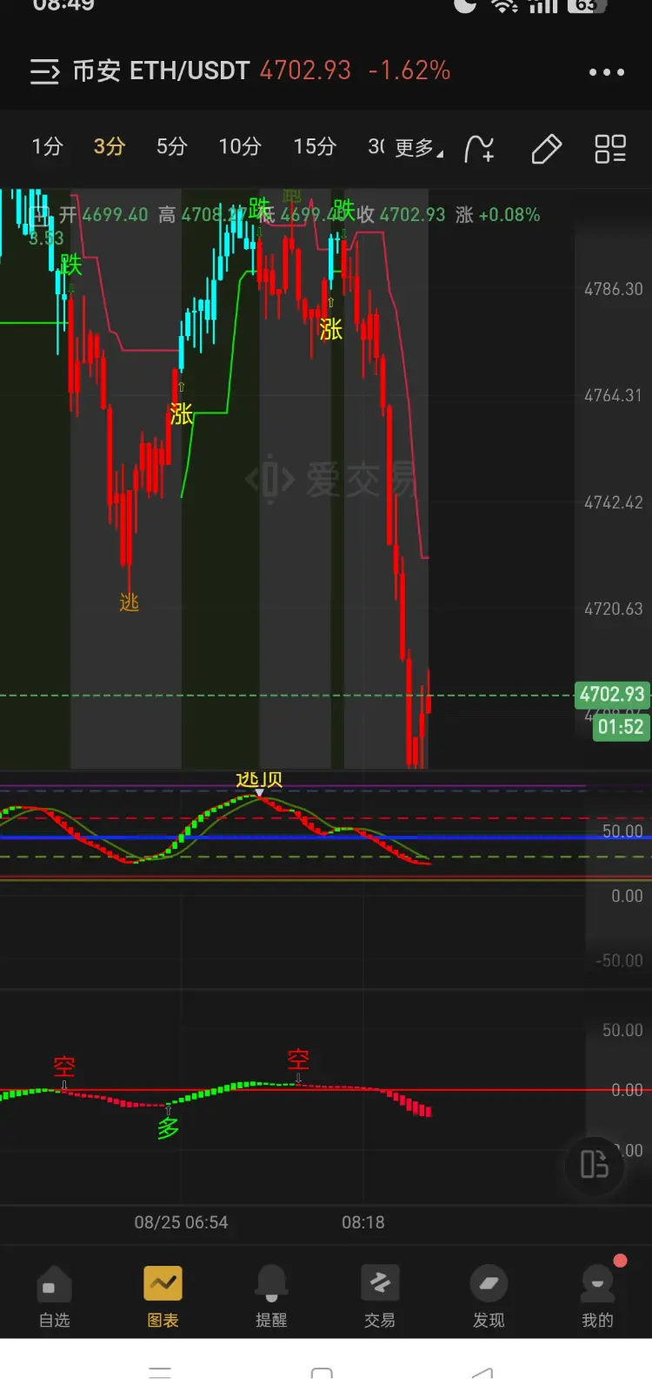Expand the 更多 timeframe dropdown

pos(419,148)
